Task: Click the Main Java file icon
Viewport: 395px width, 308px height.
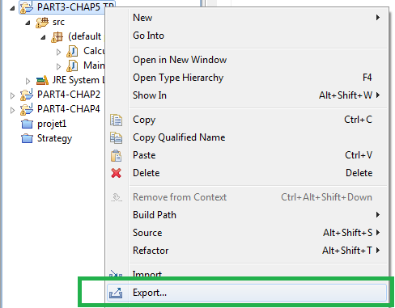Action: click(x=72, y=65)
